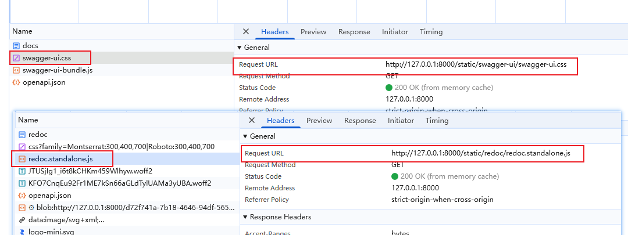
Task: Click upper Request Method GET value
Action: [x=392, y=76]
